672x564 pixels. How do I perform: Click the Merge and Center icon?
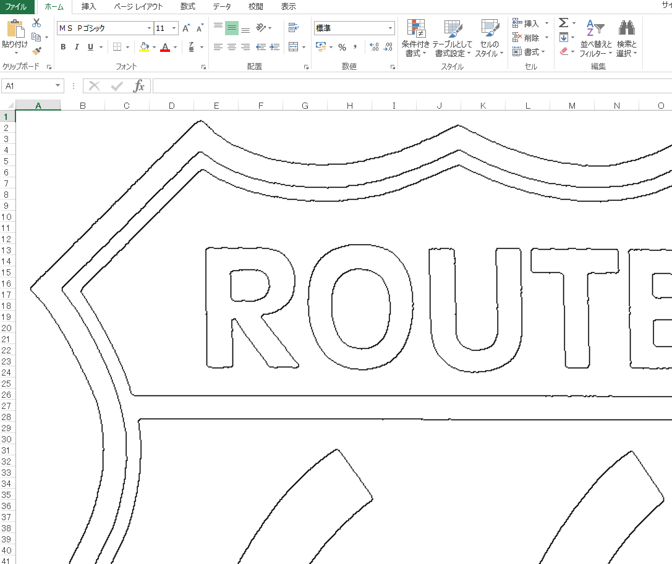click(x=294, y=47)
